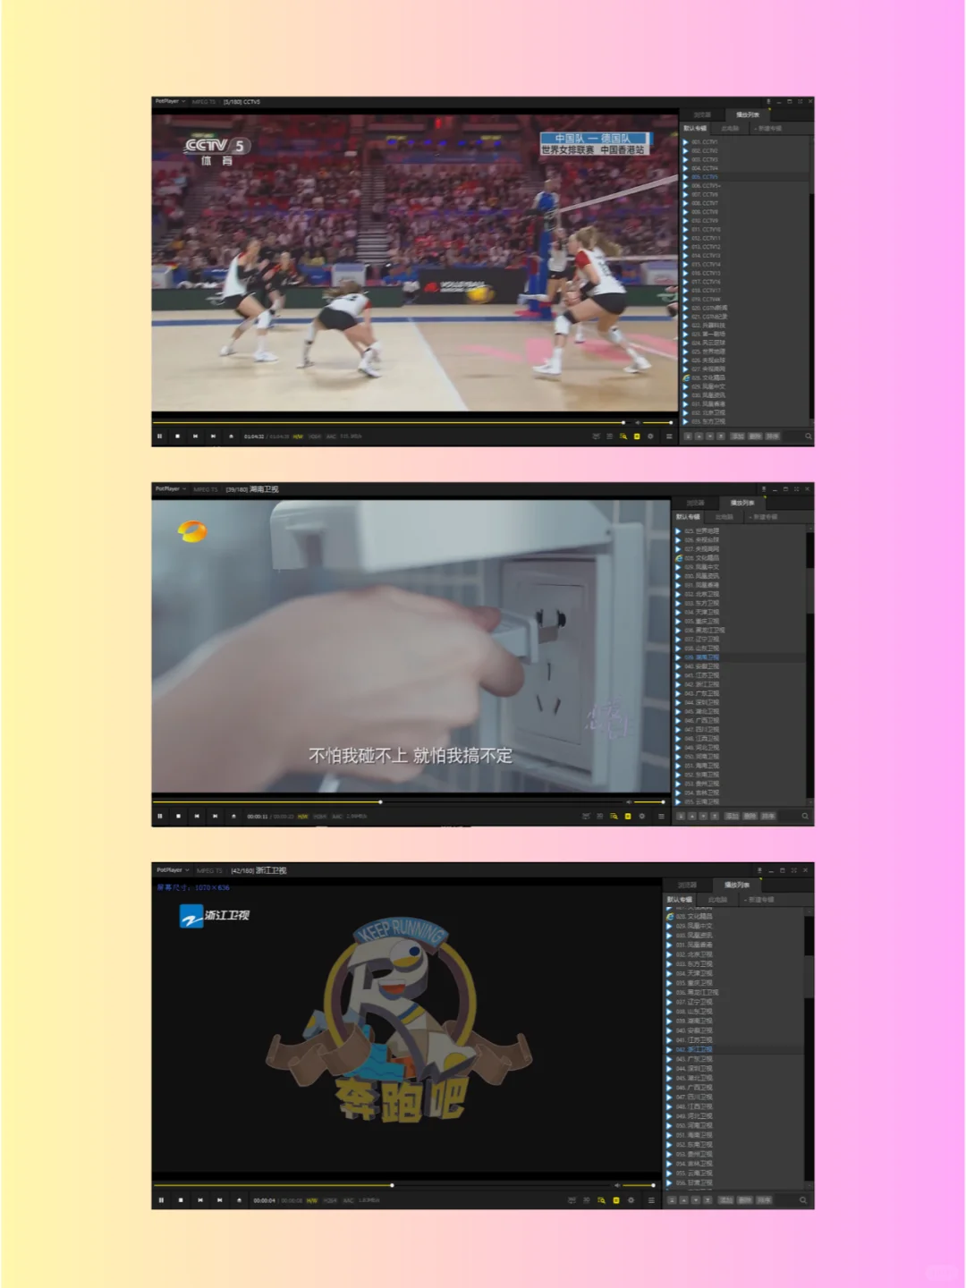Toggle playlist panel button in CCTV5 window
966x1288 pixels.
click(668, 436)
